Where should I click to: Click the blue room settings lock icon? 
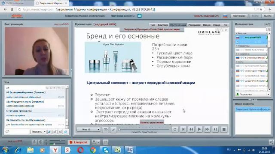coord(139,16)
